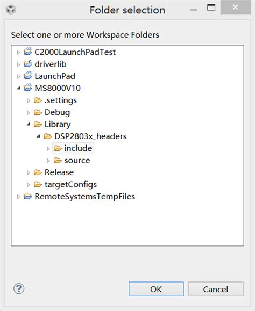Open the help question mark icon
255x311 pixels.
tap(19, 289)
